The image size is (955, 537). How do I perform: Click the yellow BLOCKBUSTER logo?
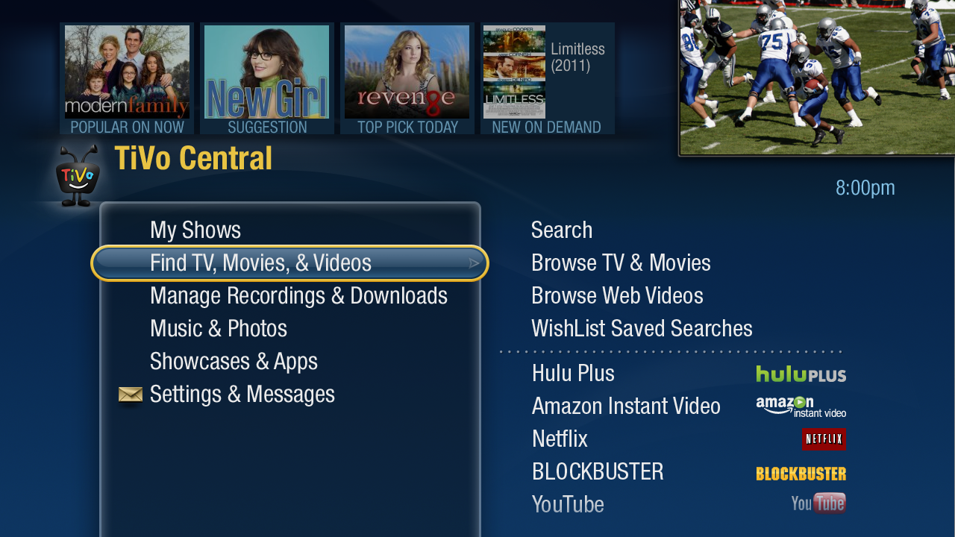coord(801,474)
